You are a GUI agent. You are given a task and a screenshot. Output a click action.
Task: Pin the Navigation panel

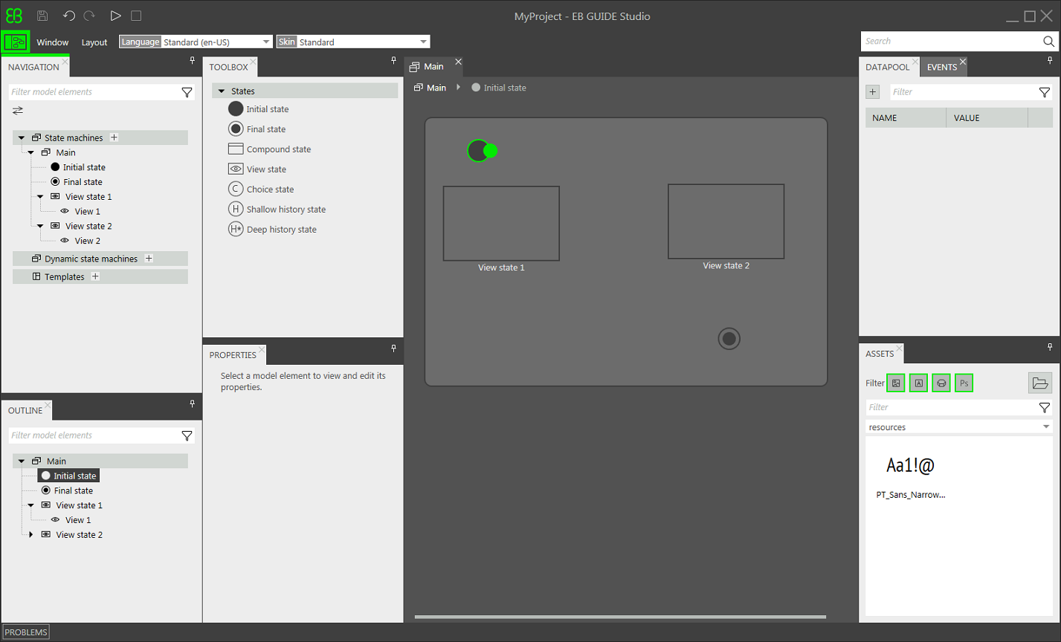[x=193, y=60]
